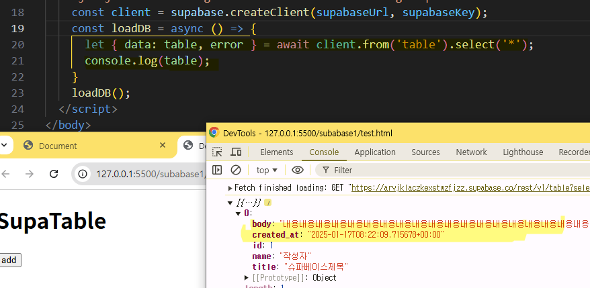590x288 pixels.
Task: Open the tab search chevron dropdown
Action: pyautogui.click(x=3, y=145)
